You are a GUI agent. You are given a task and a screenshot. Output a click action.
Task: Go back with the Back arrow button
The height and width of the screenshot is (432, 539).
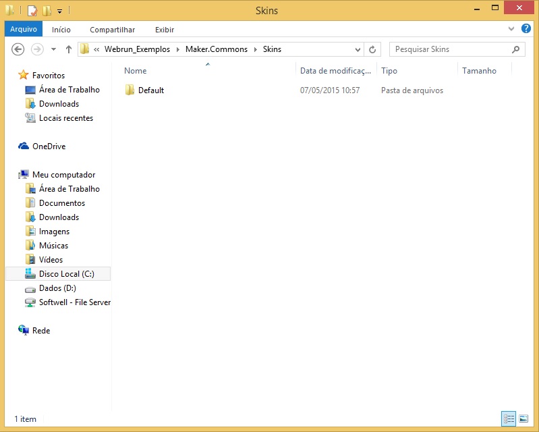coord(18,49)
